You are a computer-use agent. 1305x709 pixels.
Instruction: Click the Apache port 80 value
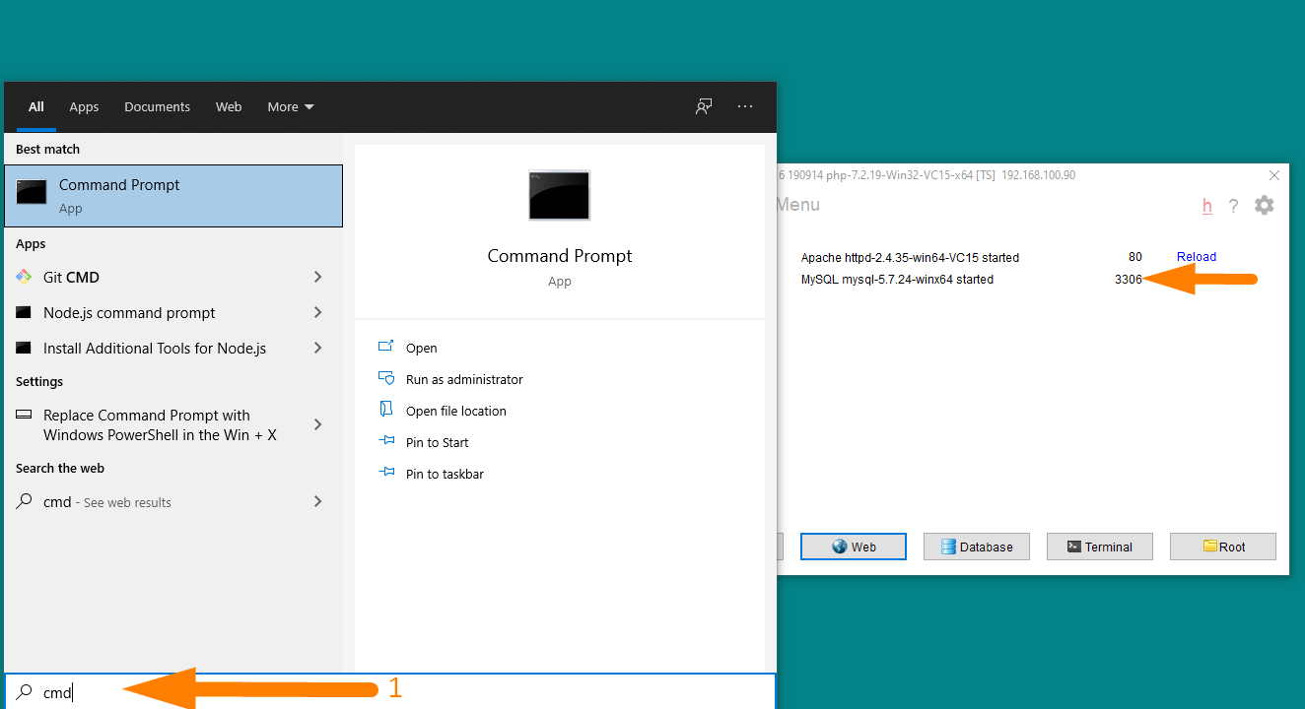pos(1135,257)
